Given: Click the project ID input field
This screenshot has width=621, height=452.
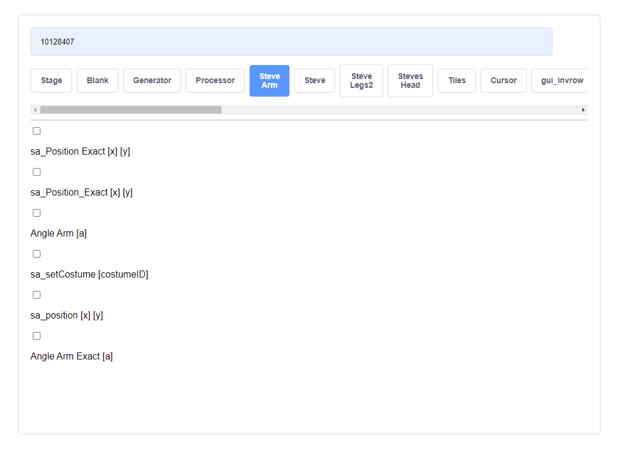Looking at the screenshot, I should 291,41.
